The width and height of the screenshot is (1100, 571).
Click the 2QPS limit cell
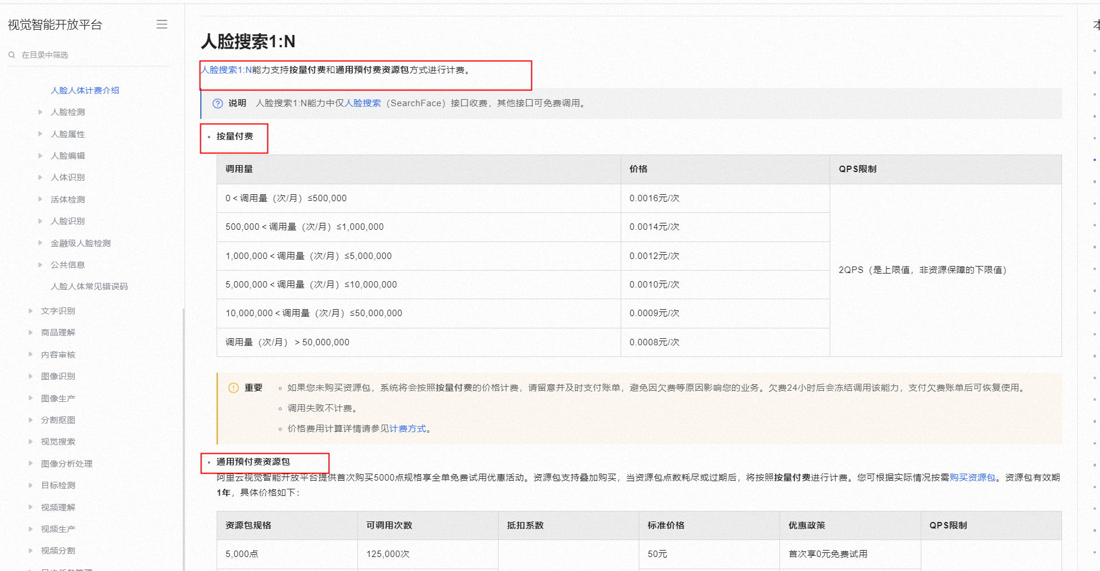click(x=945, y=270)
